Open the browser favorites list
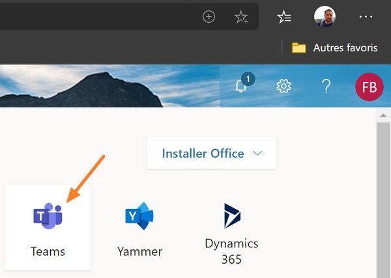391x278 pixels. (x=284, y=17)
